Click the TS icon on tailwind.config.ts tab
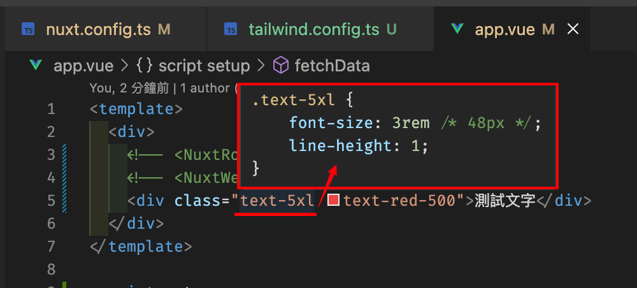 tap(231, 29)
